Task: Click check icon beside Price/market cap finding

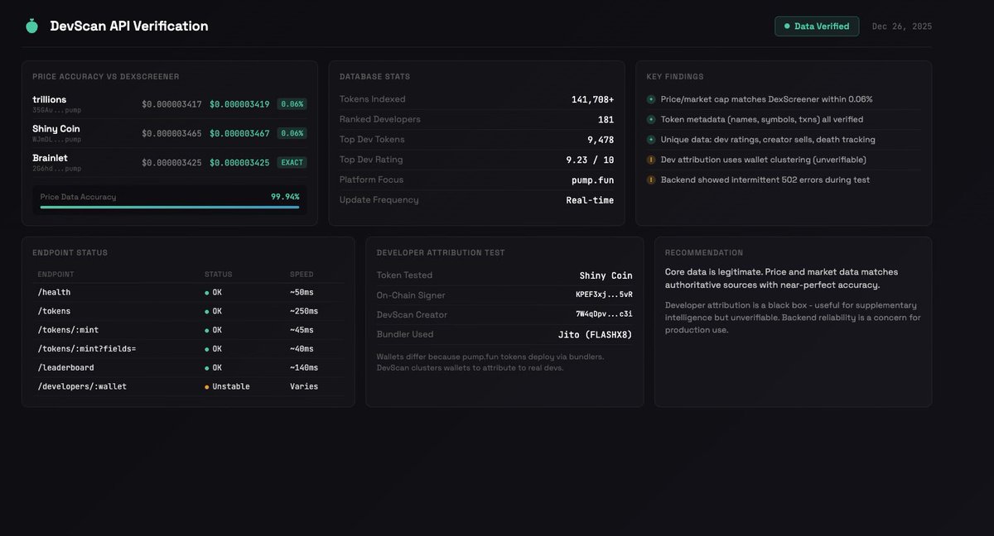Action: point(652,99)
